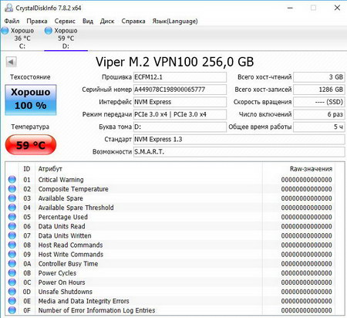Click rotation speed value ---- (SSD)
The height and width of the screenshot is (318, 347).
coord(319,102)
